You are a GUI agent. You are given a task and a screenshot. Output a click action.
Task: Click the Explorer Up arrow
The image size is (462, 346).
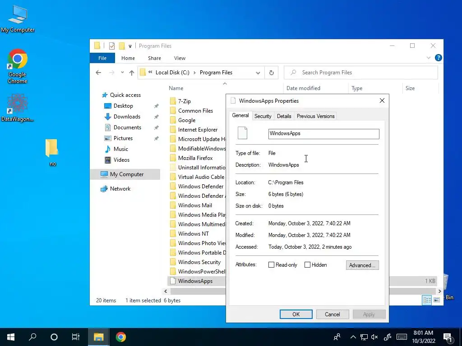[x=132, y=73]
